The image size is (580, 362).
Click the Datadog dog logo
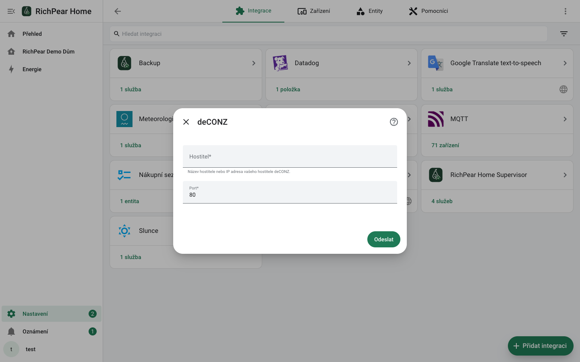[280, 63]
